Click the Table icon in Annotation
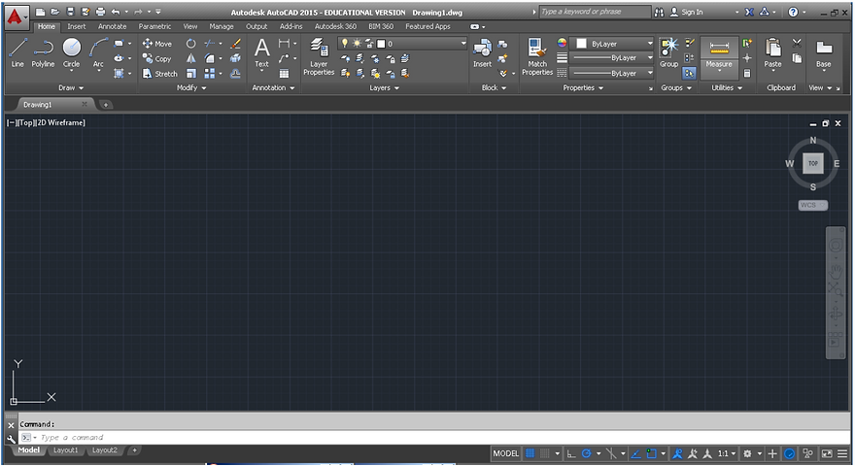The height and width of the screenshot is (466, 855). [284, 74]
